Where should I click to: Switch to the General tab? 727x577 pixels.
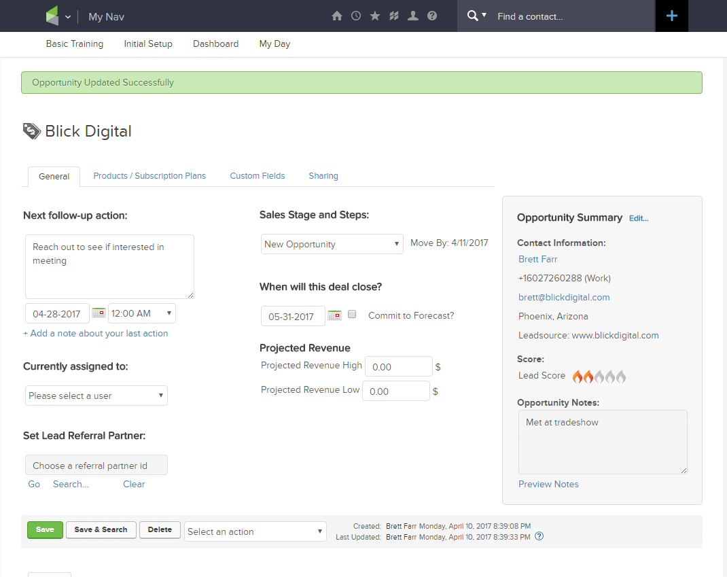tap(54, 177)
